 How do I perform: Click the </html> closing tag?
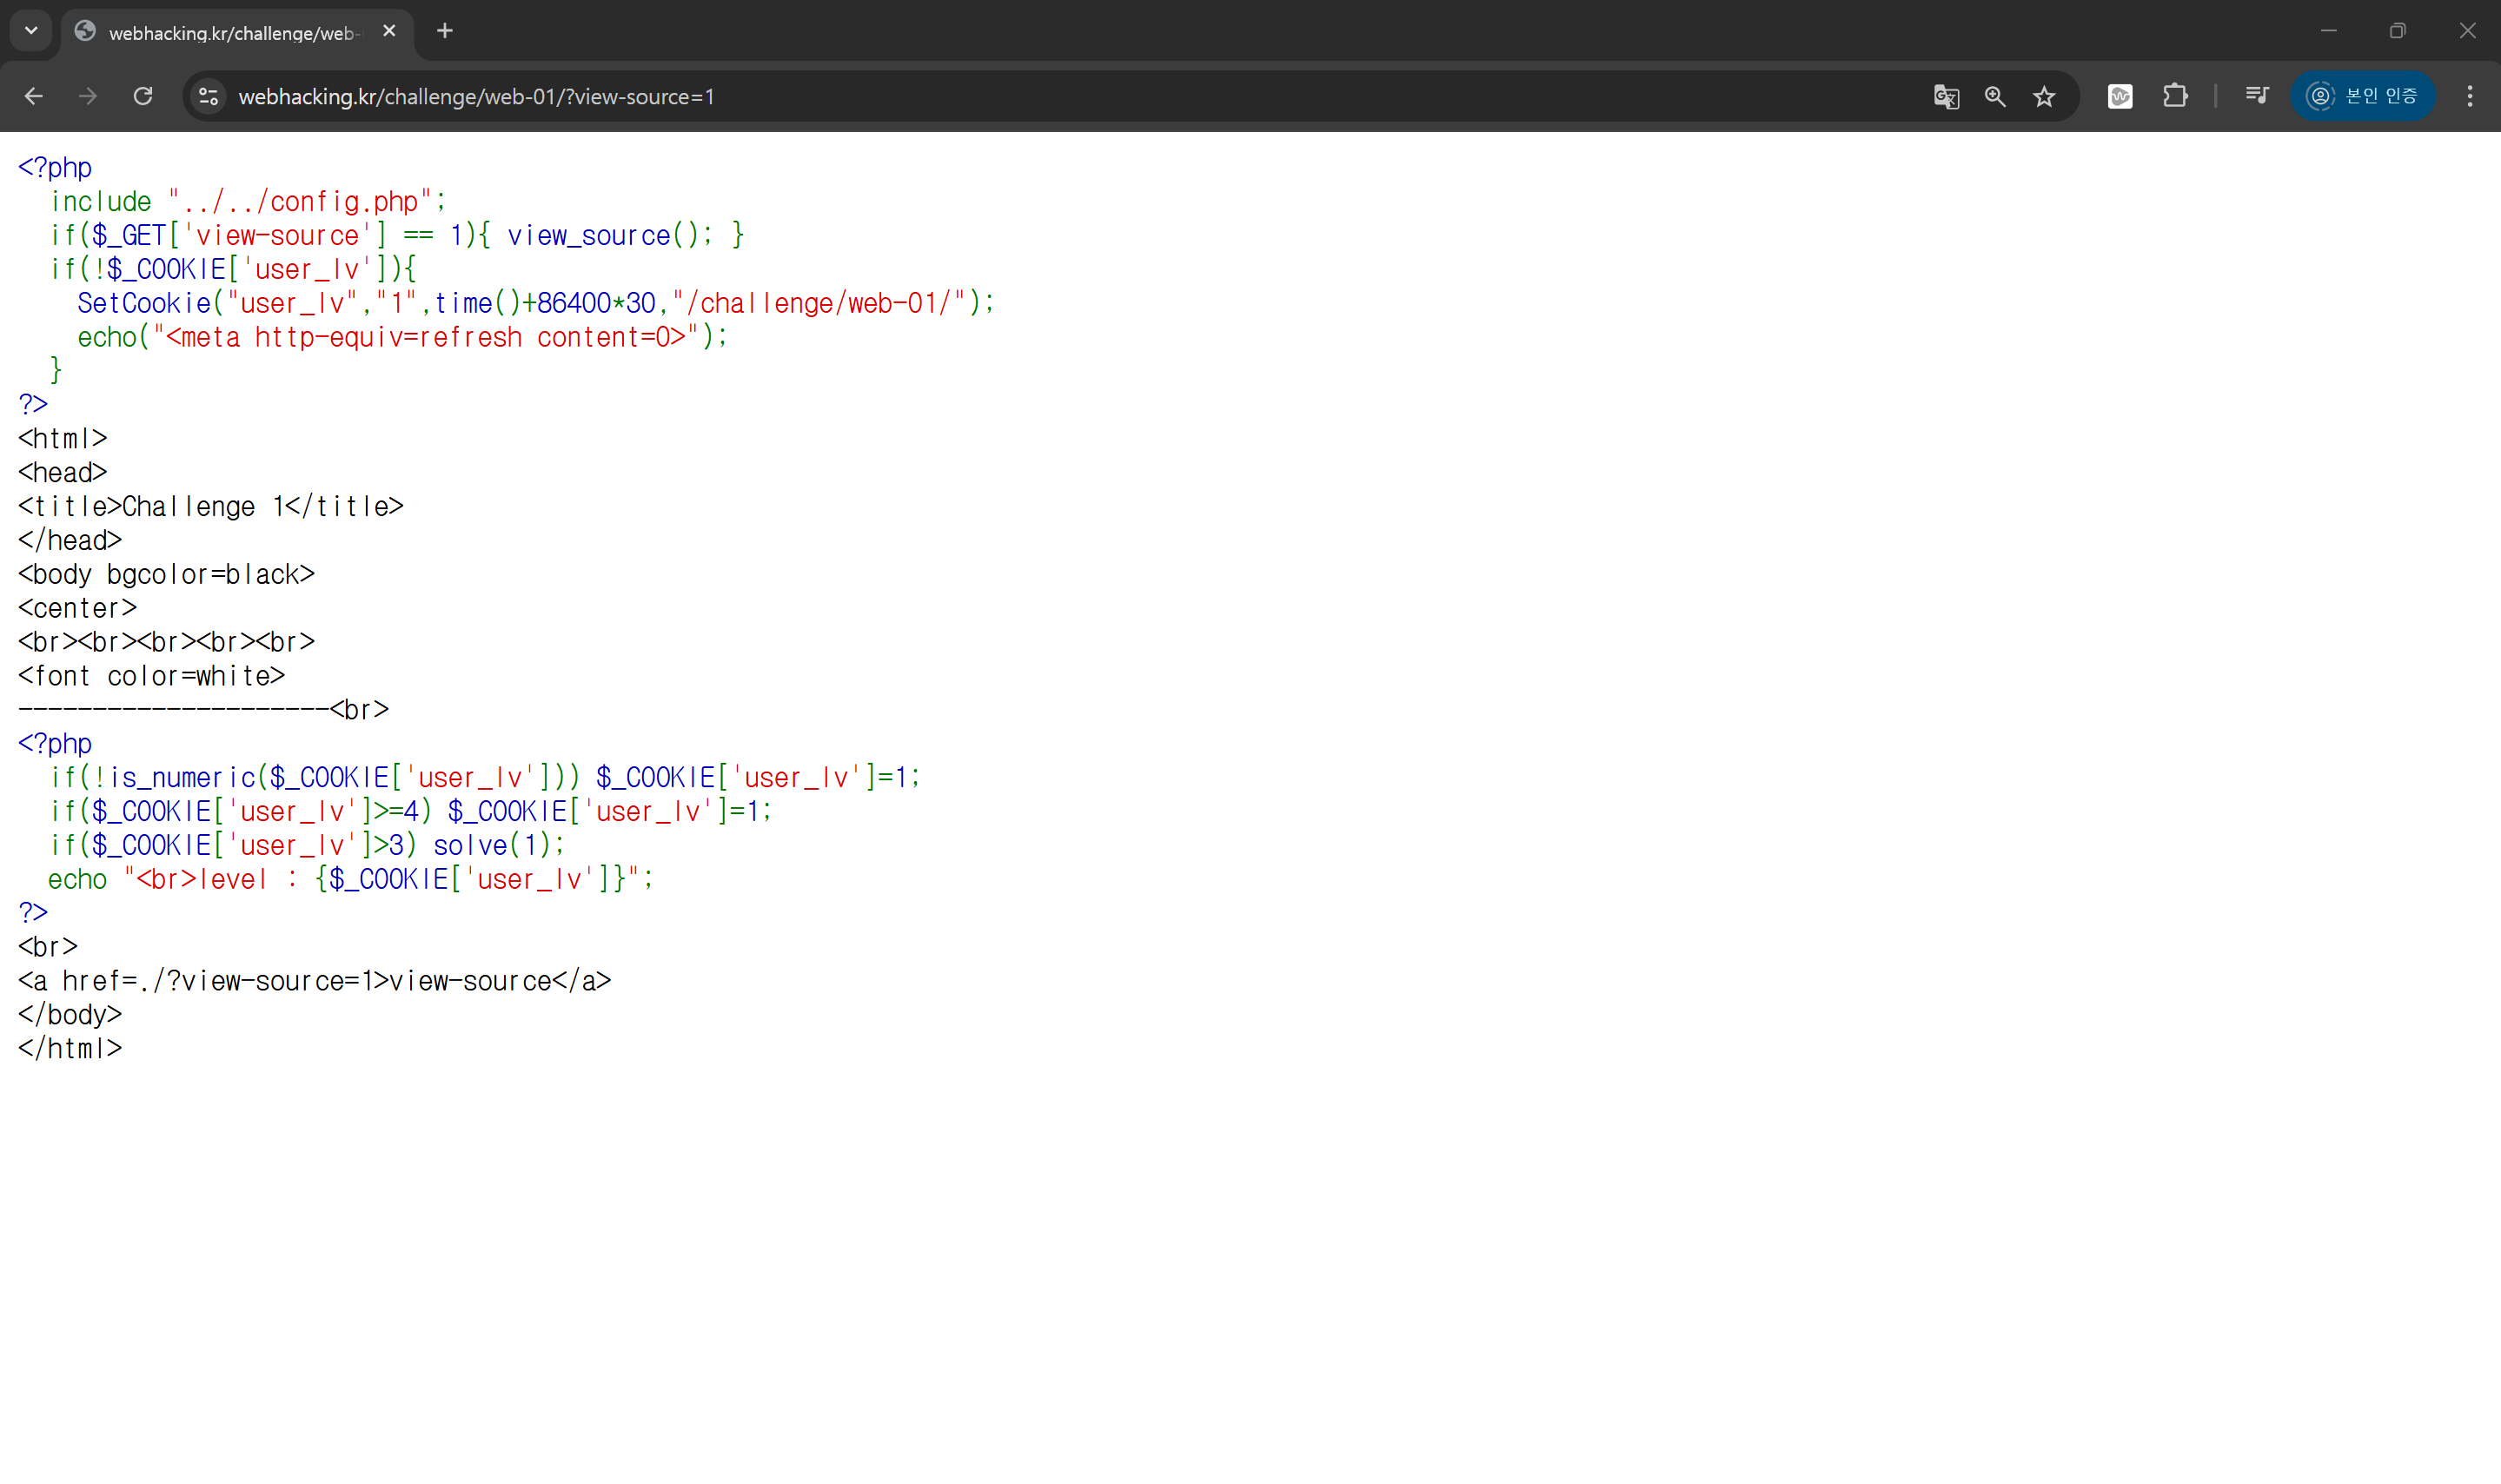pyautogui.click(x=70, y=1049)
